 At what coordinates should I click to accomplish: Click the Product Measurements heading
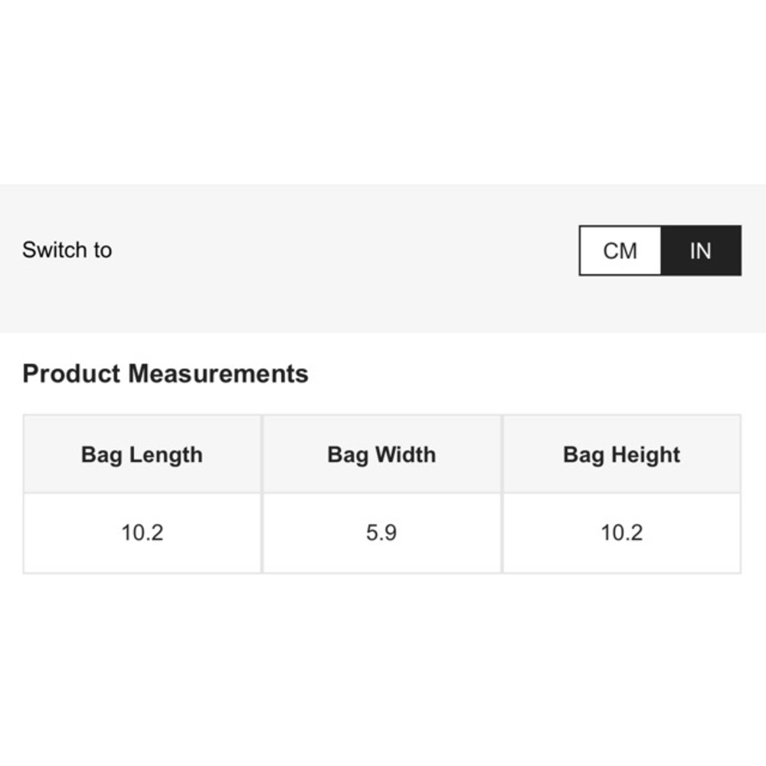click(165, 374)
